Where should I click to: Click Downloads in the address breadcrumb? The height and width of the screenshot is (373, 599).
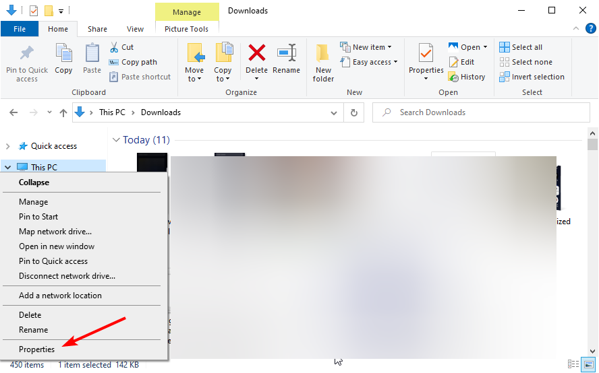point(161,112)
